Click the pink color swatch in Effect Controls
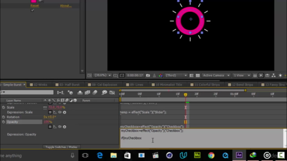287x161 pixels. pos(34,1)
